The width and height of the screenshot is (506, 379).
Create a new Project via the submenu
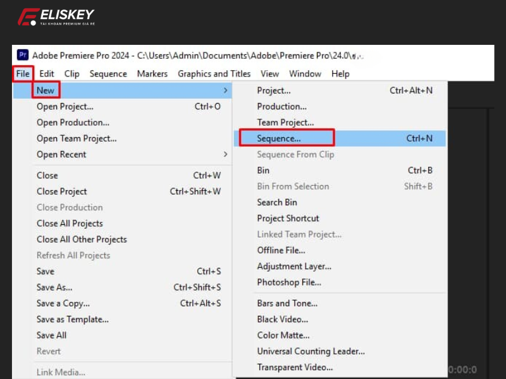274,90
